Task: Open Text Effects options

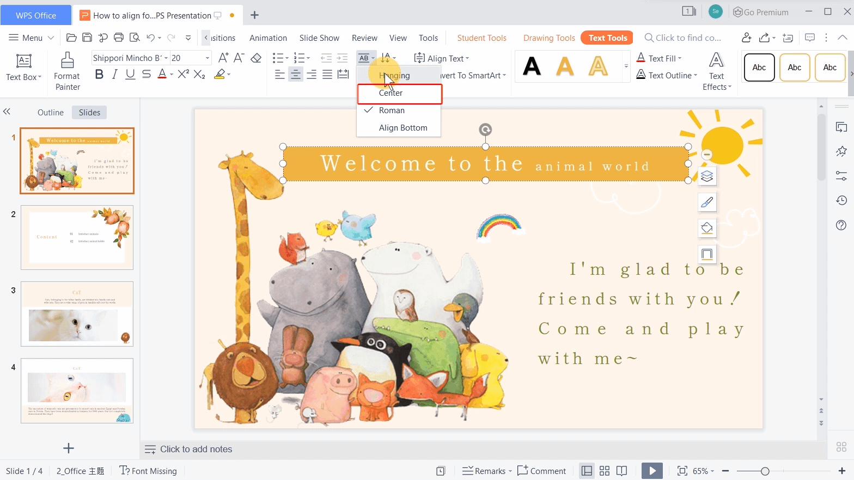Action: (x=717, y=72)
